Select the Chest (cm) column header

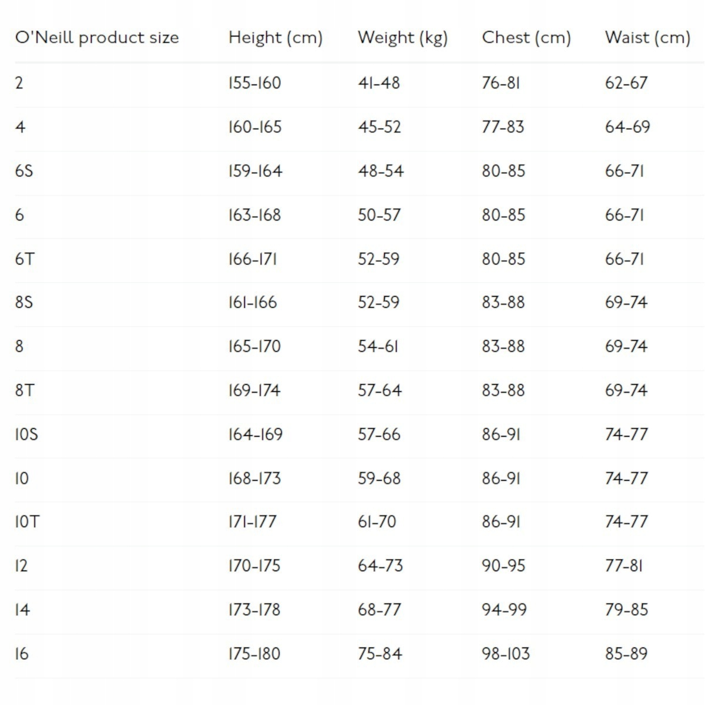click(526, 38)
